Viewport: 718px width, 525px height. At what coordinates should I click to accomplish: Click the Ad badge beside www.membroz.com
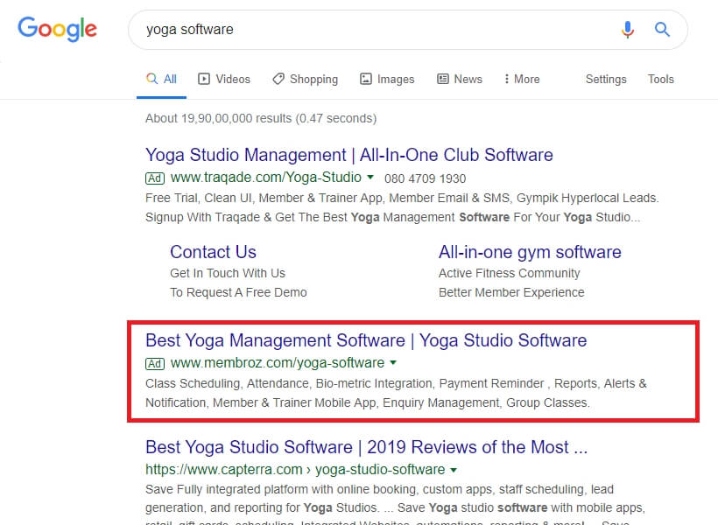point(155,363)
